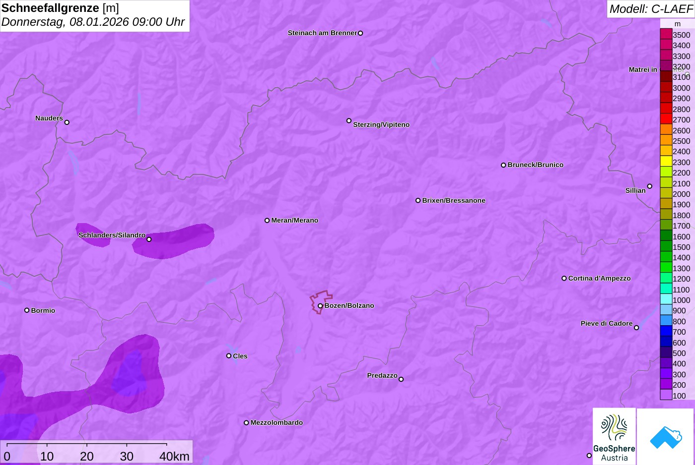Click the Sterzing/Vipiteno label text
695x465 pixels.
[x=381, y=124]
